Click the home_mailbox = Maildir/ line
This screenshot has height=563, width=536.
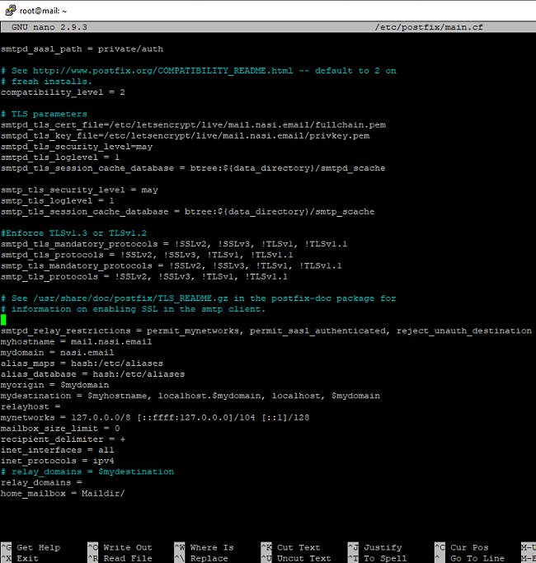63,493
